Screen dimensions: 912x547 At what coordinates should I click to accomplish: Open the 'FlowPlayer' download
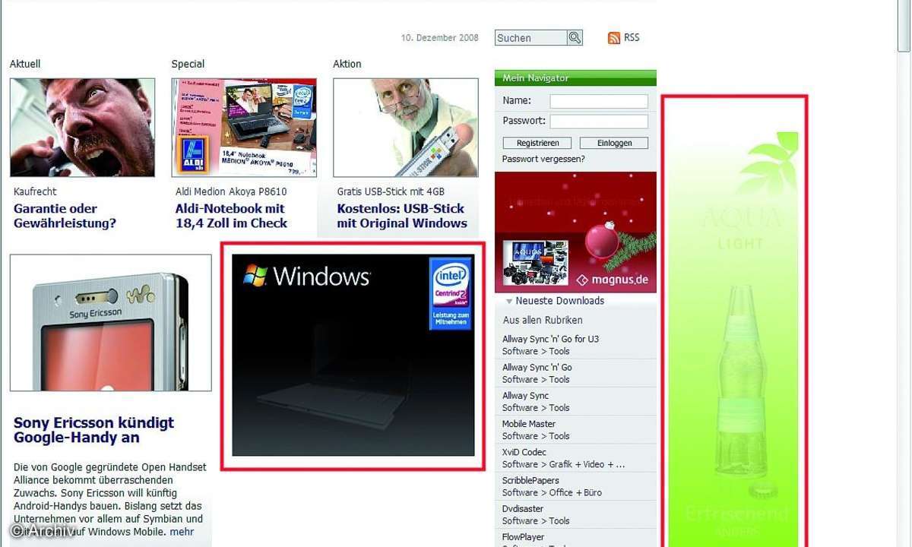[x=523, y=537]
